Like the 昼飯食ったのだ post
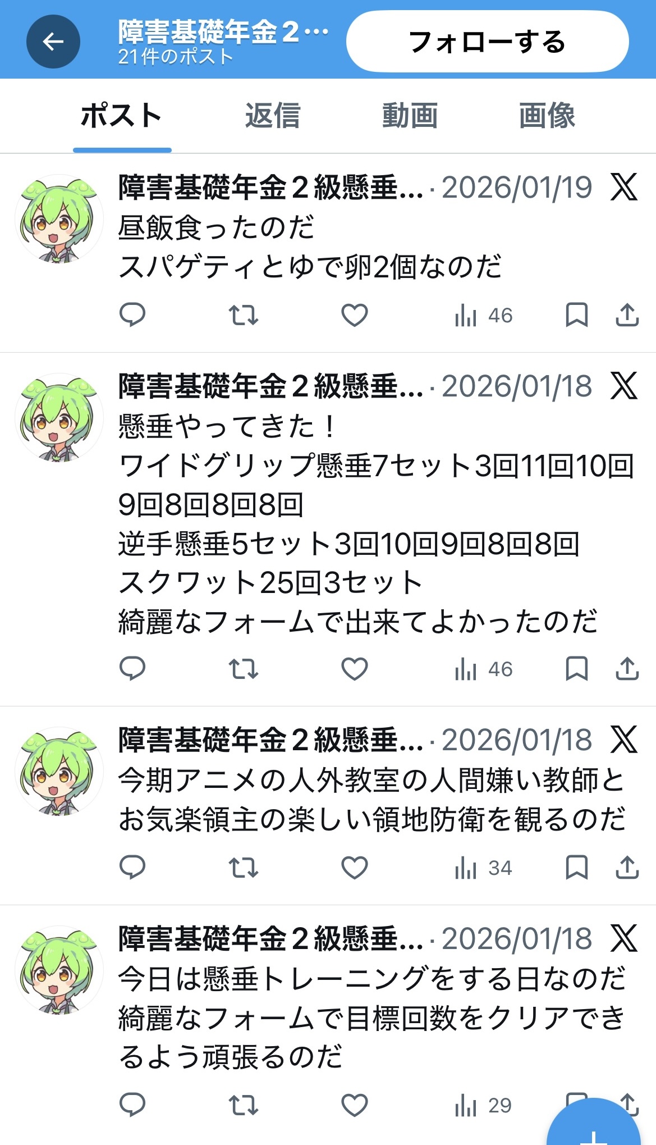 (x=355, y=315)
